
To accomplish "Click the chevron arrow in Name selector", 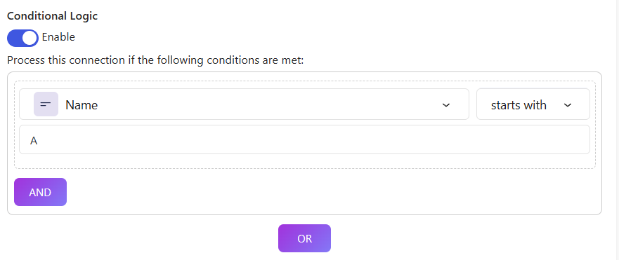I will click(446, 105).
